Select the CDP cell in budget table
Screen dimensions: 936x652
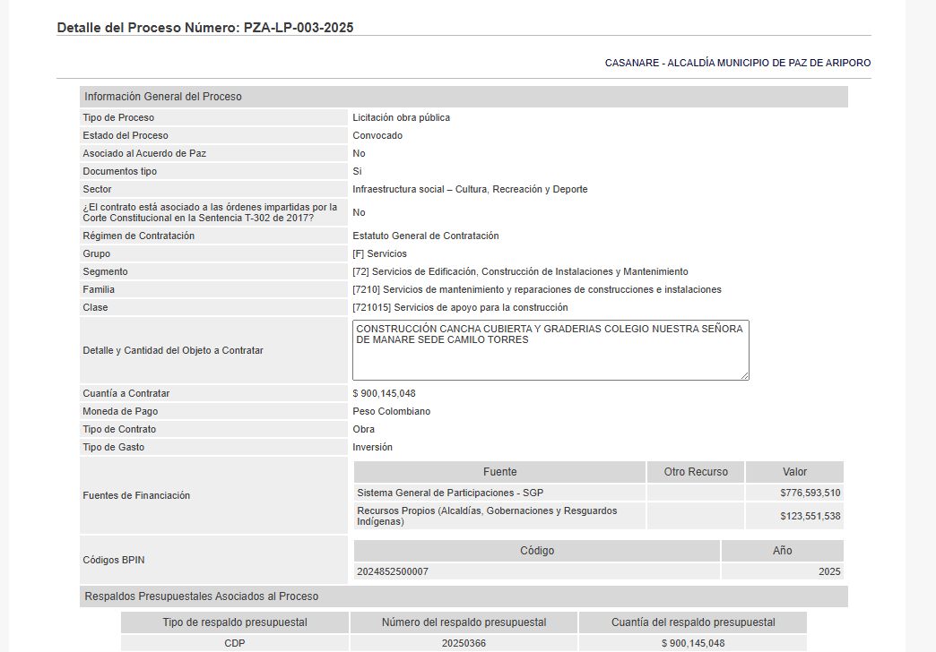[x=235, y=643]
